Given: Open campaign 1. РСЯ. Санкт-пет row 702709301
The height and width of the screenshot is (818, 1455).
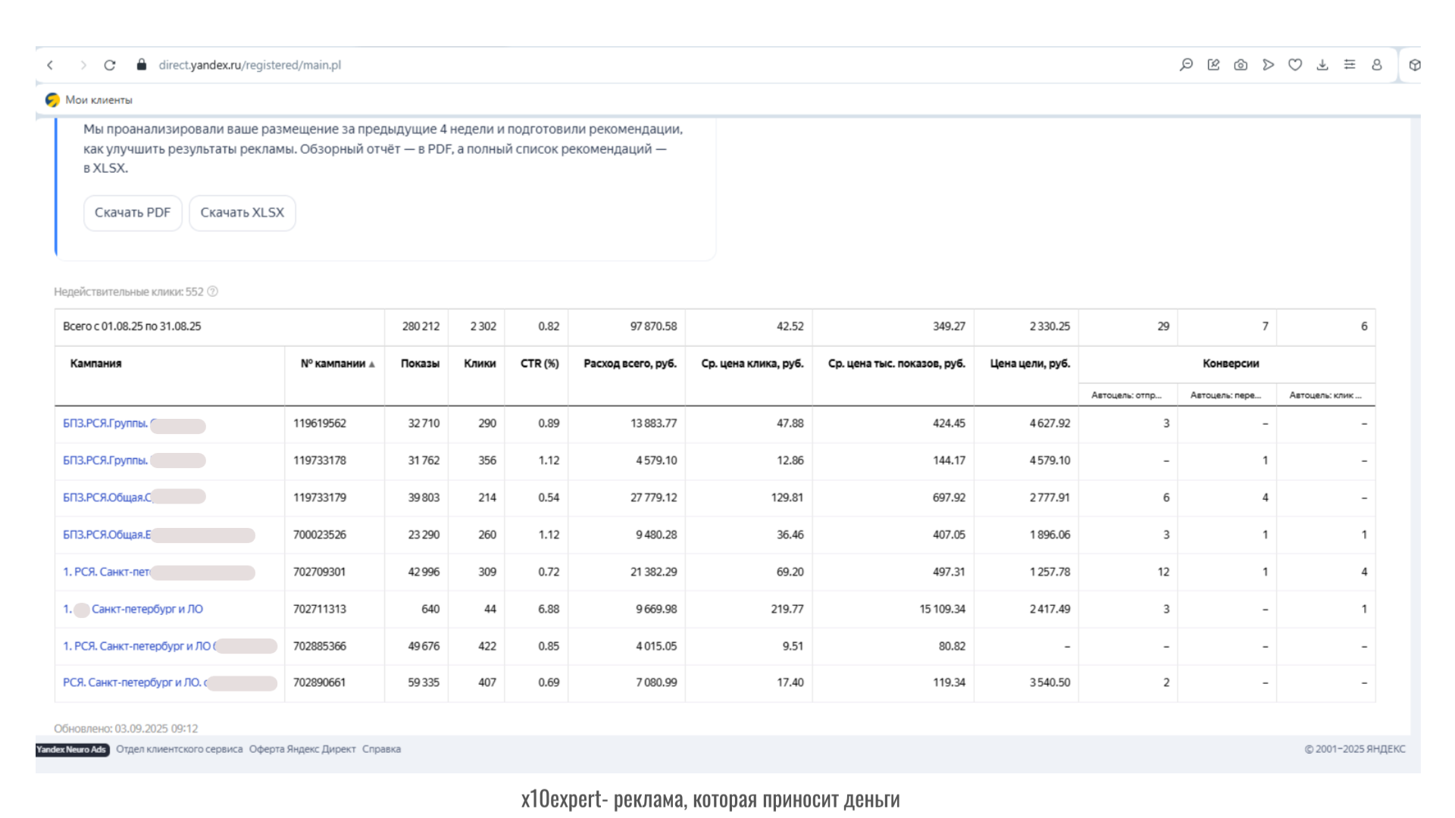Looking at the screenshot, I should (x=106, y=572).
